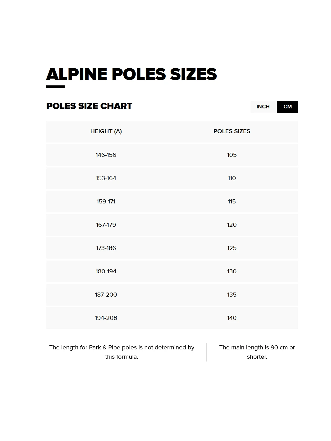
Task: Click the 105 pole size value
Action: click(x=232, y=155)
